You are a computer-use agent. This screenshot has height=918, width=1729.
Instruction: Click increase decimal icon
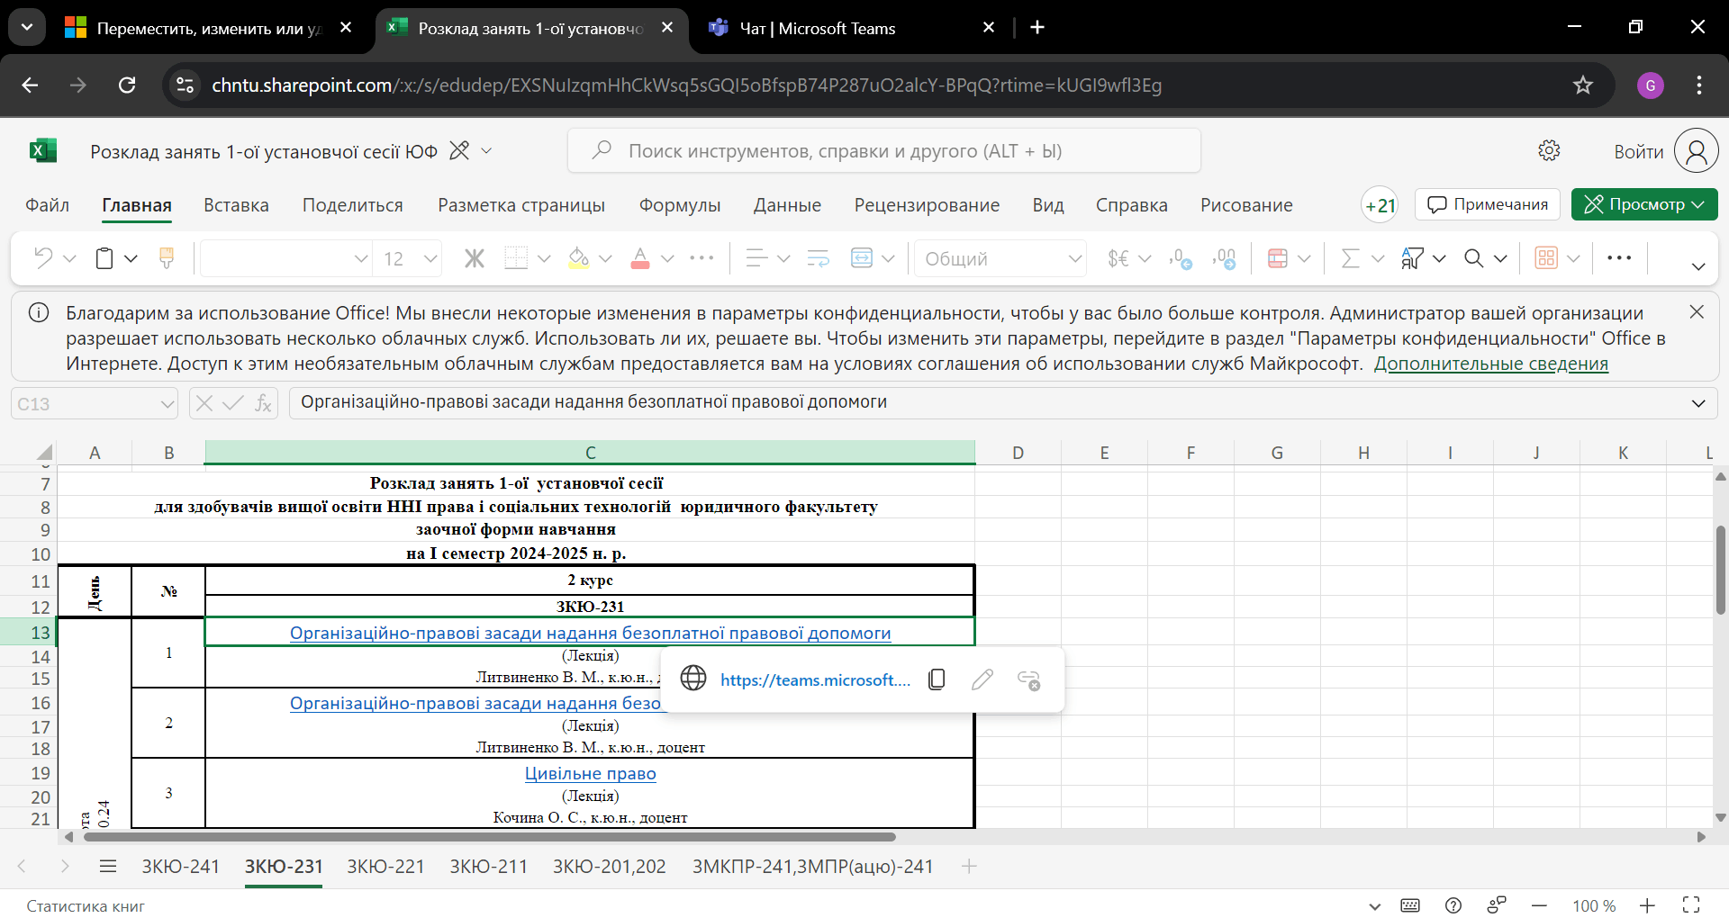[1181, 258]
